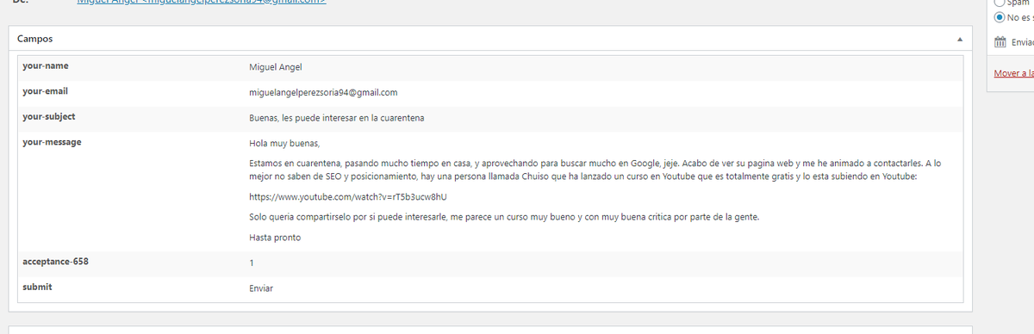The image size is (1034, 334).
Task: Click the calendar icon next to Enviado
Action: click(x=1000, y=42)
